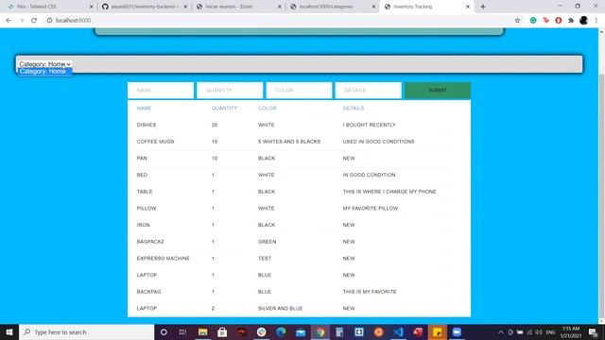Open the Chrome profile avatar
This screenshot has height=340, width=605.
pyautogui.click(x=583, y=21)
